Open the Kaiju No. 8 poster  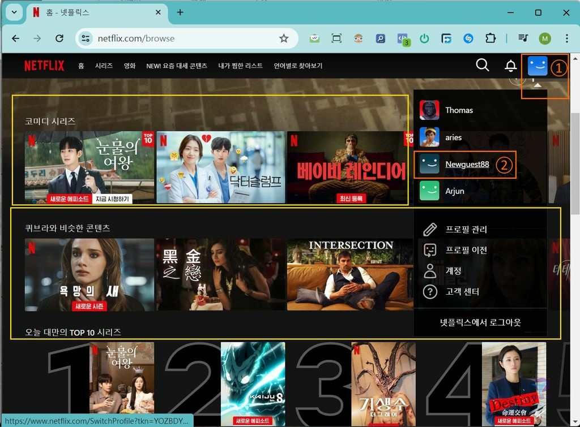click(253, 383)
